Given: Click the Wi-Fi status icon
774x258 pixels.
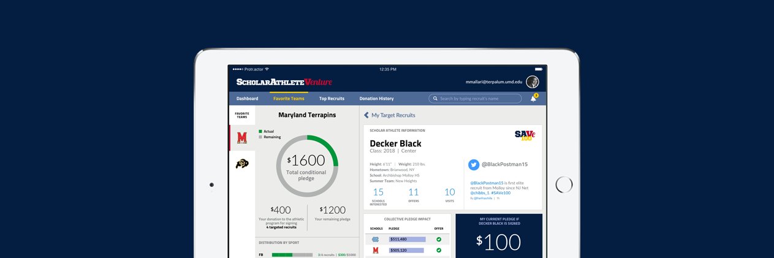Looking at the screenshot, I should tap(267, 69).
